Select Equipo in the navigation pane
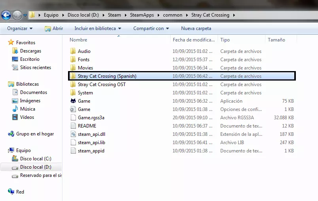The height and width of the screenshot is (201, 318). click(x=23, y=150)
